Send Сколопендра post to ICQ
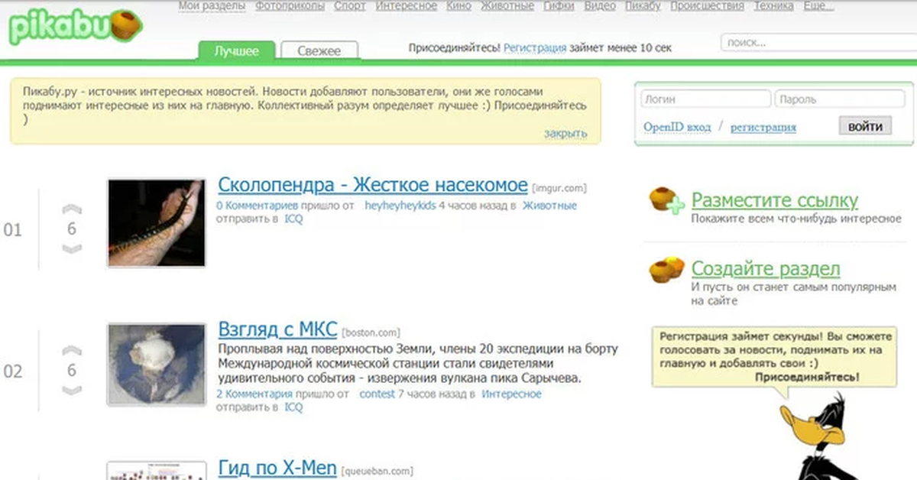The height and width of the screenshot is (480, 917). coord(293,219)
